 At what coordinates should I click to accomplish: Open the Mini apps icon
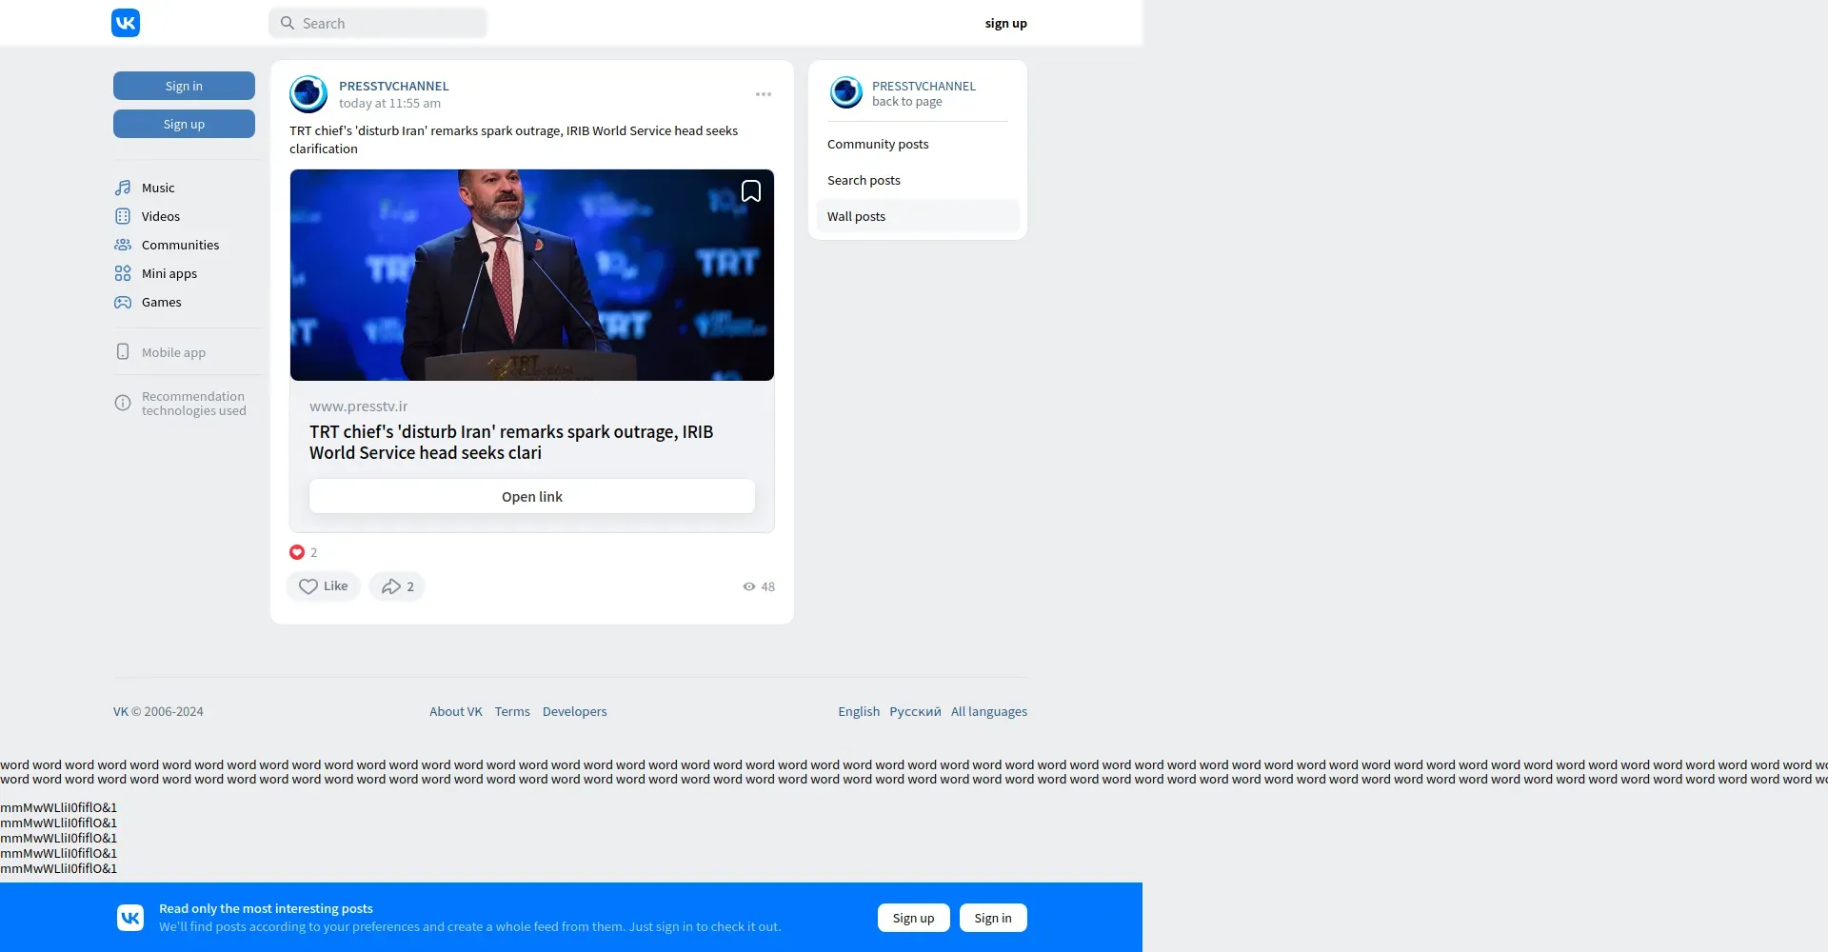[x=123, y=273]
